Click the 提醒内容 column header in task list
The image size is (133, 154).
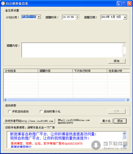point(55,71)
